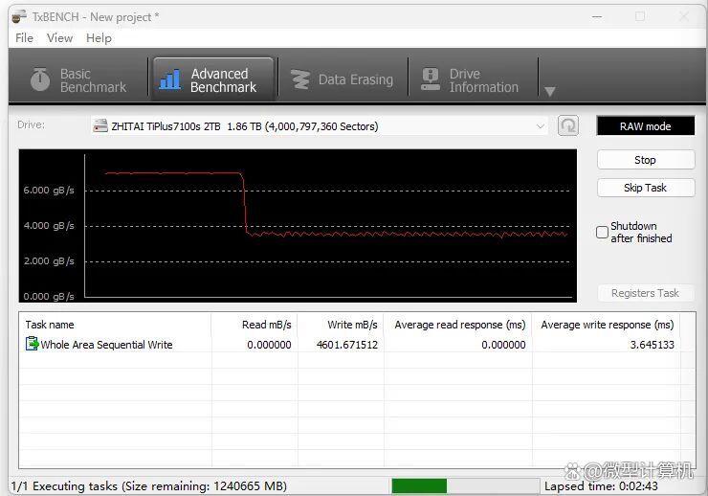This screenshot has height=496, width=708.
Task: Click the 4.000 gB/s graph axis label
Action: coord(49,225)
